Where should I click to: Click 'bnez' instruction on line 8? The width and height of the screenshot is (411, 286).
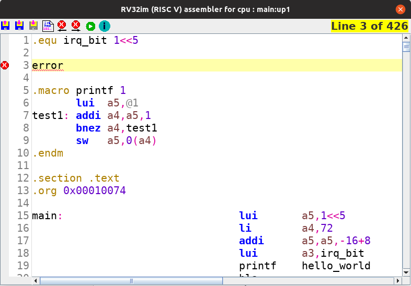[x=88, y=128]
